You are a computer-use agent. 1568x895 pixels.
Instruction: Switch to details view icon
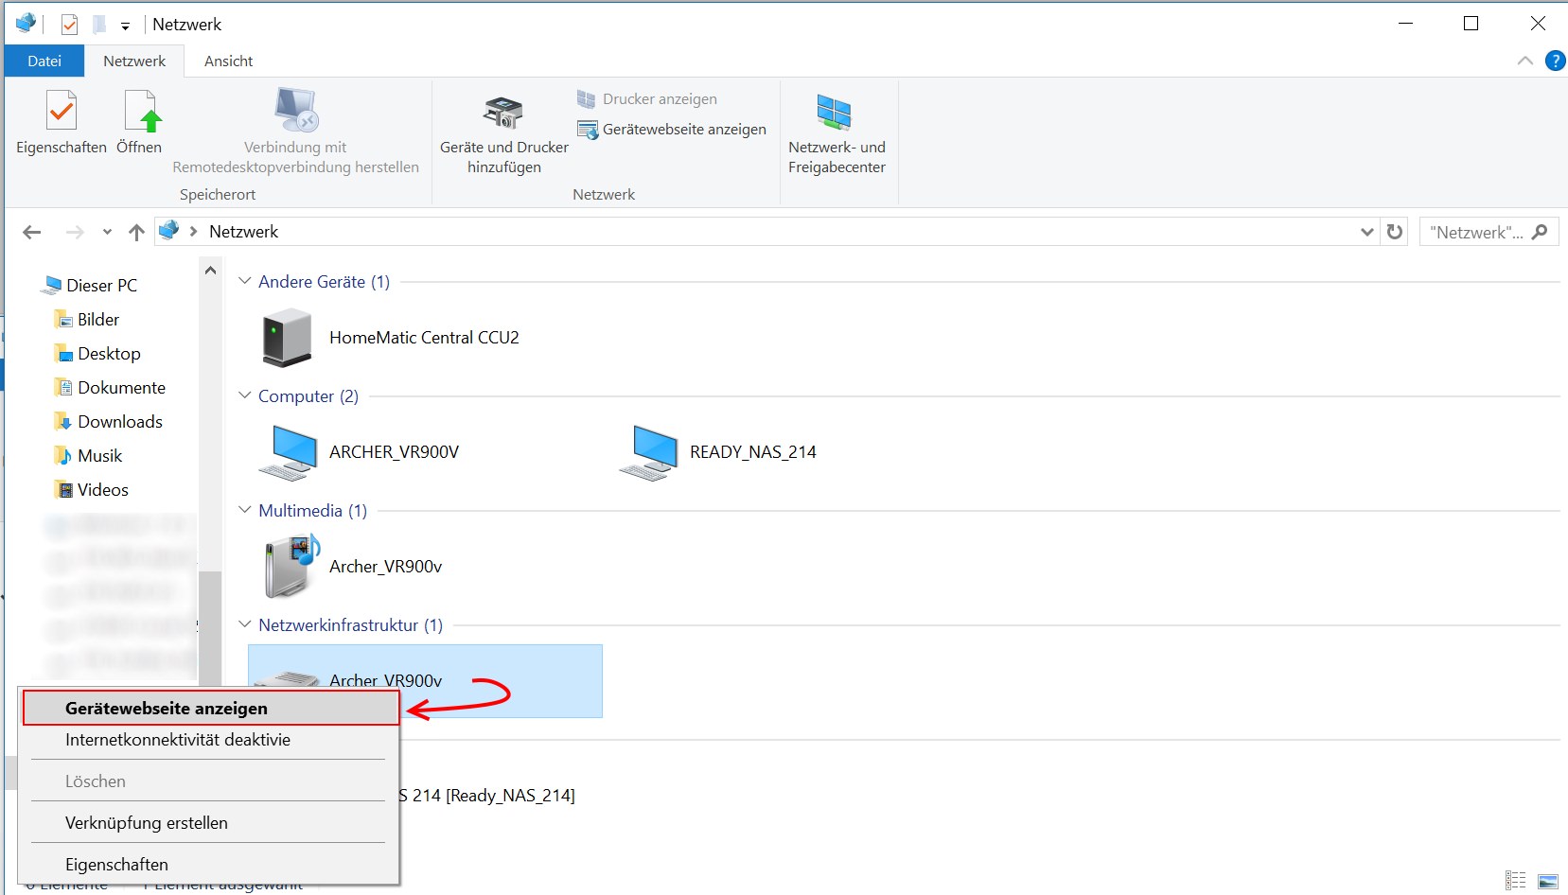(1516, 881)
